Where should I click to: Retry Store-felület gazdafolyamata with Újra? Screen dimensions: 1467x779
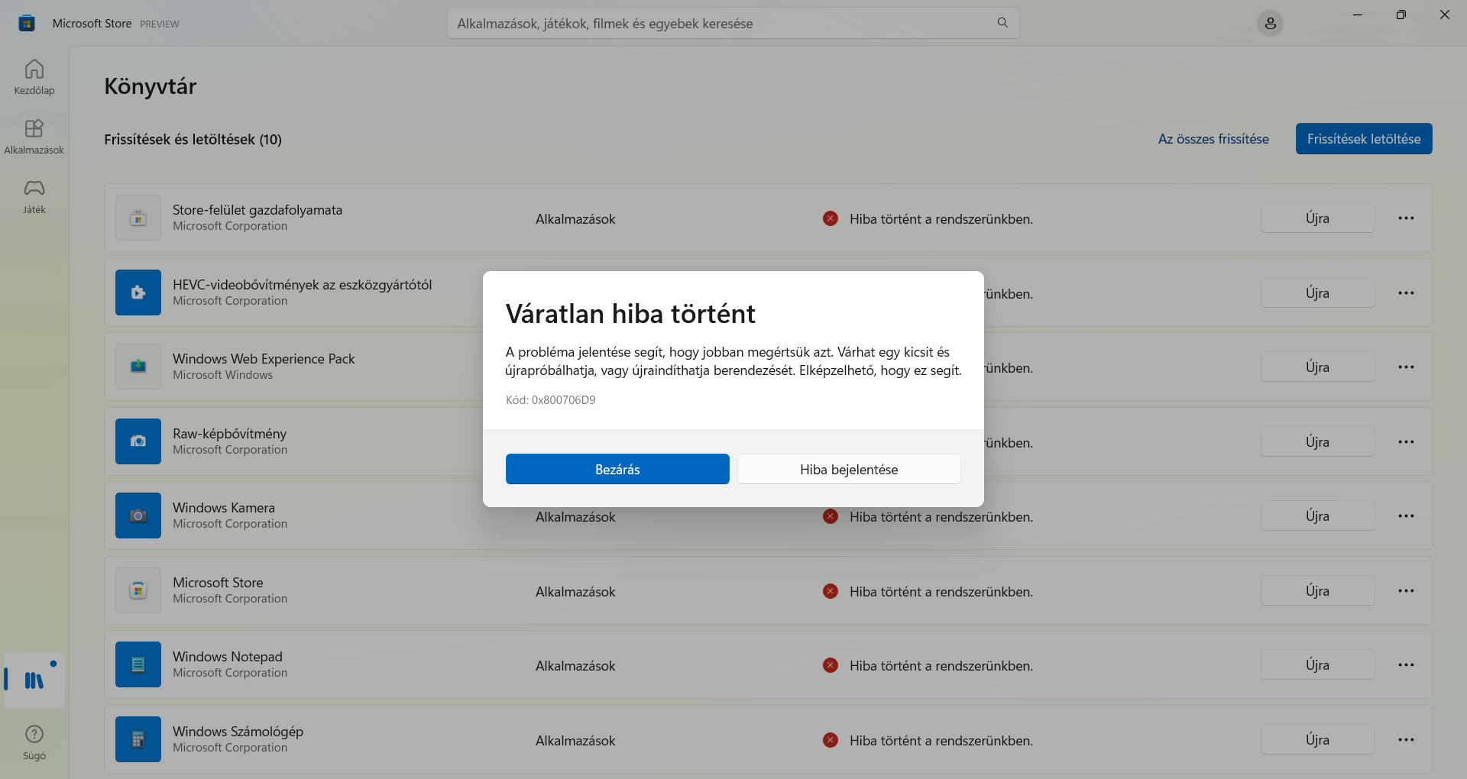[x=1317, y=218]
